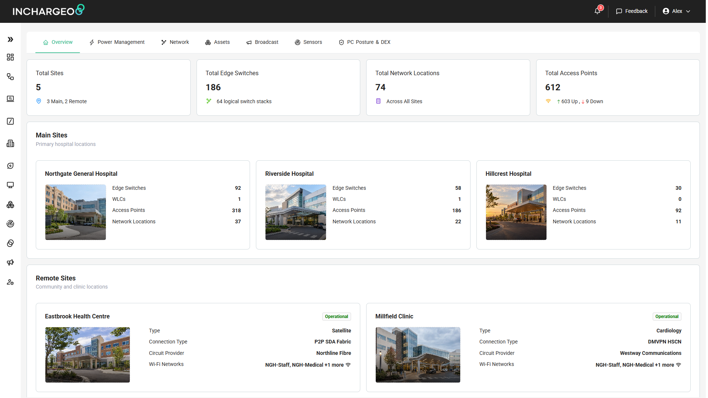Open the Assets tab
Image resolution: width=708 pixels, height=398 pixels.
218,42
